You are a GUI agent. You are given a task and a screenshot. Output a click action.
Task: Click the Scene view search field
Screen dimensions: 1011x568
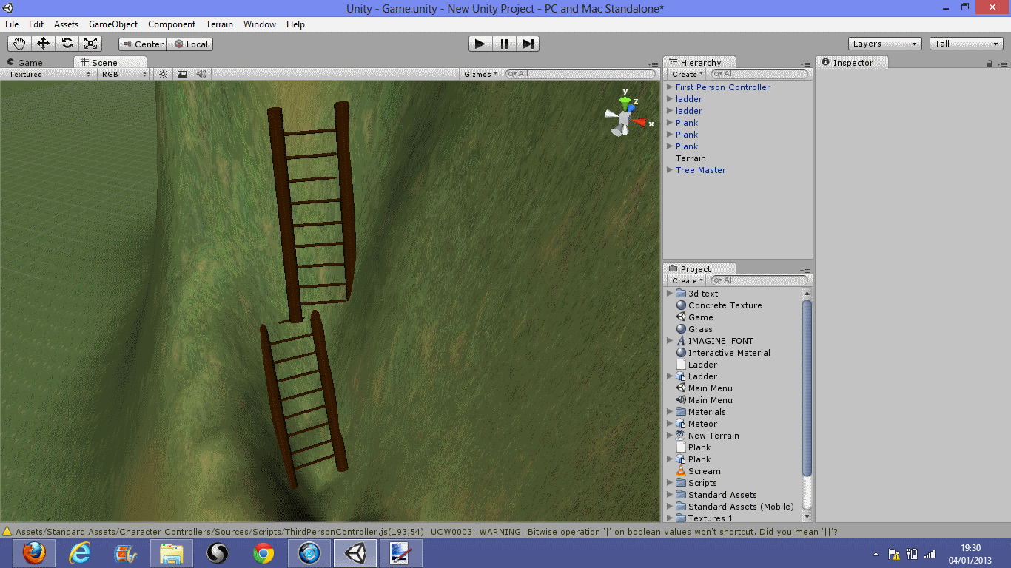tap(580, 74)
